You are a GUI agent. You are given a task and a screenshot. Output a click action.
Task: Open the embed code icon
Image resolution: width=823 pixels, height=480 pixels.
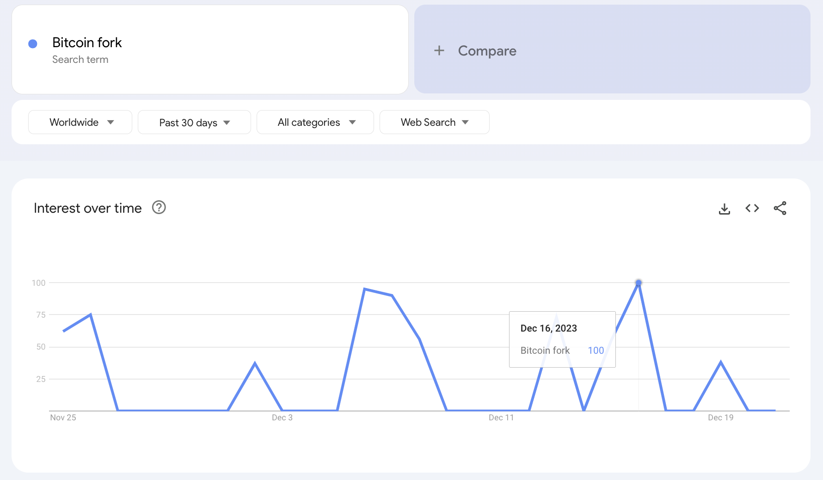click(752, 209)
